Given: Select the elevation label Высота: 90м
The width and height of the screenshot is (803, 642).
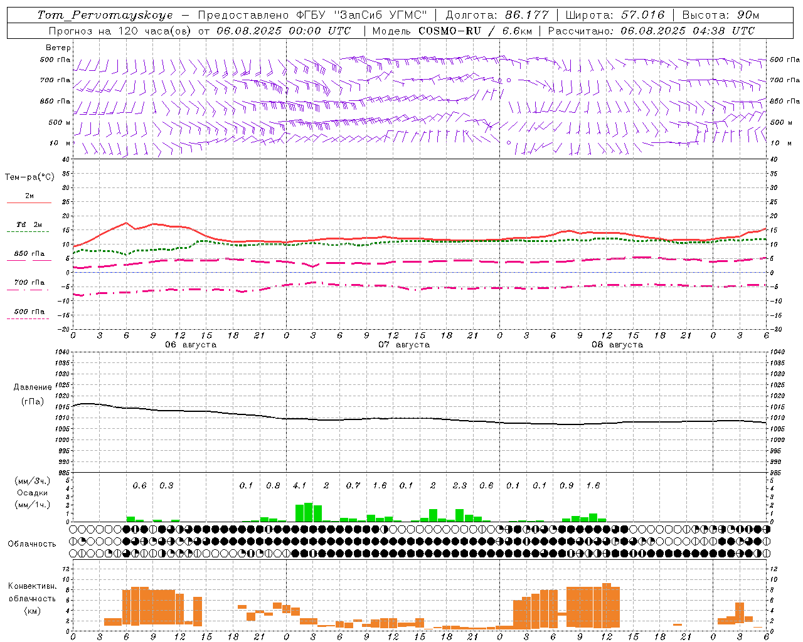Looking at the screenshot, I should click(x=720, y=15).
